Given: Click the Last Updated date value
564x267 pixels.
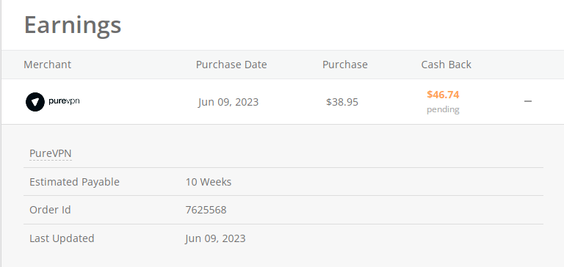Looking at the screenshot, I should (215, 238).
